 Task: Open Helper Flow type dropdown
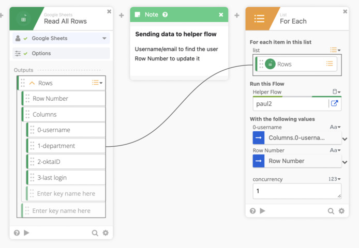click(337, 92)
